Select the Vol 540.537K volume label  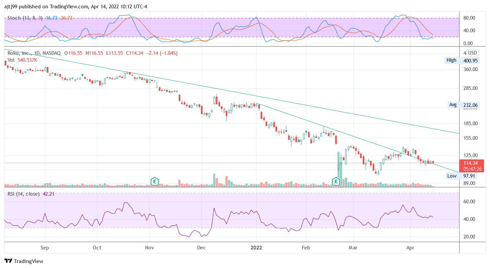[22, 60]
